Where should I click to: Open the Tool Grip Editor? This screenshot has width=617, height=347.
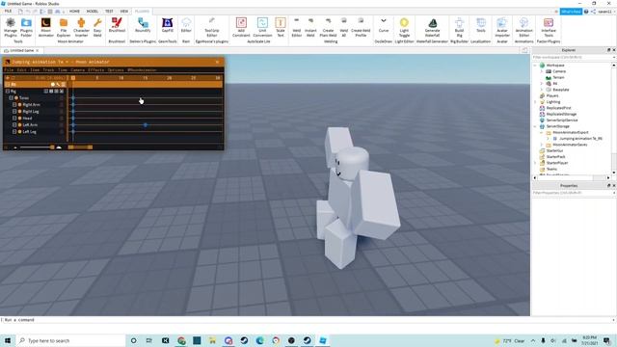tap(212, 28)
